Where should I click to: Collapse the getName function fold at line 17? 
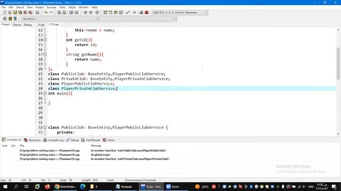coord(45,54)
